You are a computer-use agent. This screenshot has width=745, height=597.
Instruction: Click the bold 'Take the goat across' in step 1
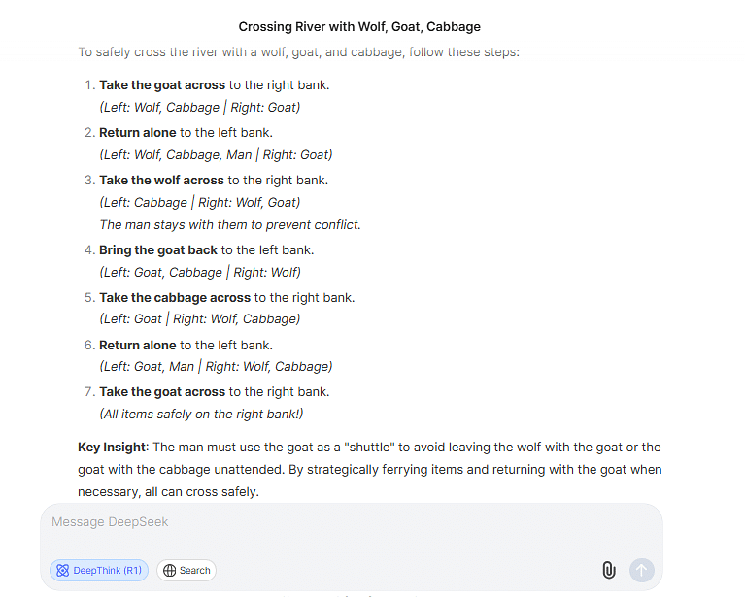pos(162,84)
